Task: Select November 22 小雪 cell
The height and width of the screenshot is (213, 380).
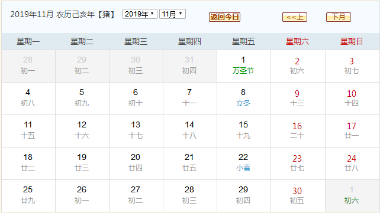Action: 243,163
